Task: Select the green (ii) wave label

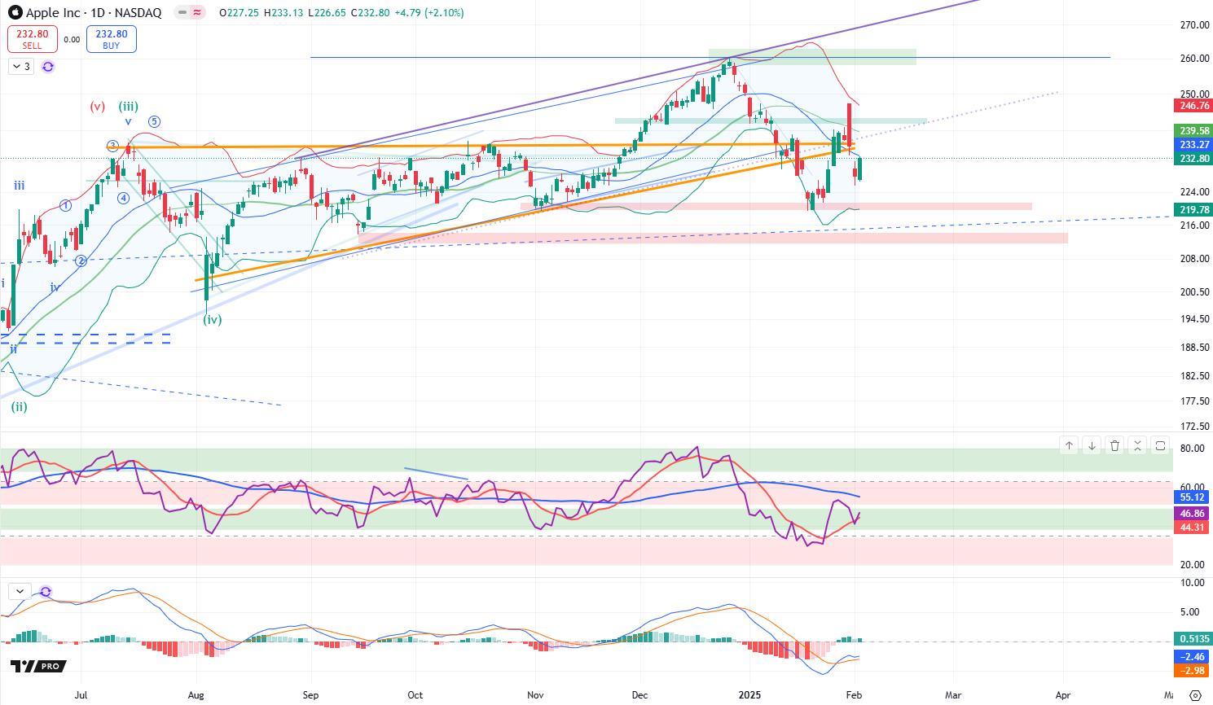Action: pyautogui.click(x=19, y=407)
